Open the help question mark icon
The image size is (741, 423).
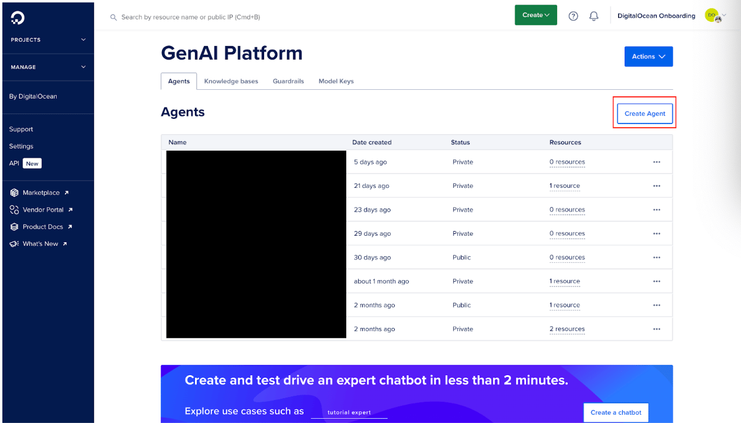pos(573,16)
